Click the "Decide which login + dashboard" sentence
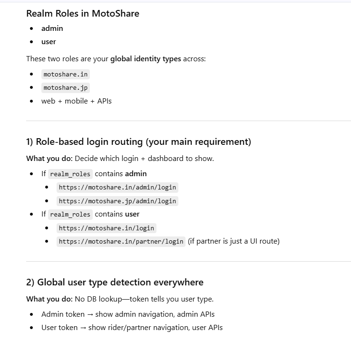Viewport: 351px width, 340px height. point(144,158)
